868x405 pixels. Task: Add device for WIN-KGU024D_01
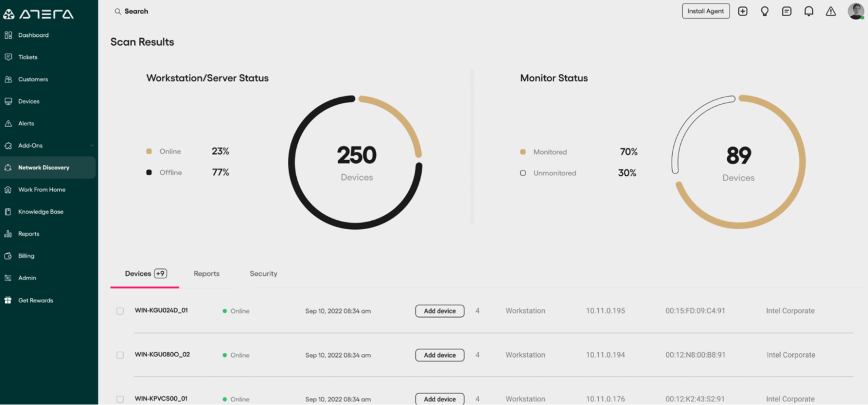point(439,311)
